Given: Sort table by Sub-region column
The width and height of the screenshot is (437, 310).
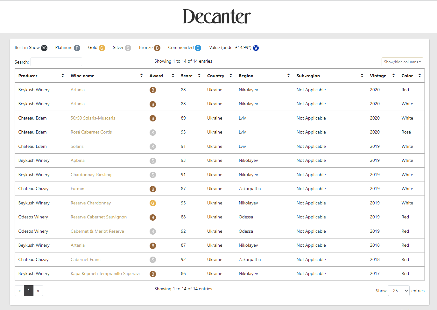Looking at the screenshot, I should 330,76.
